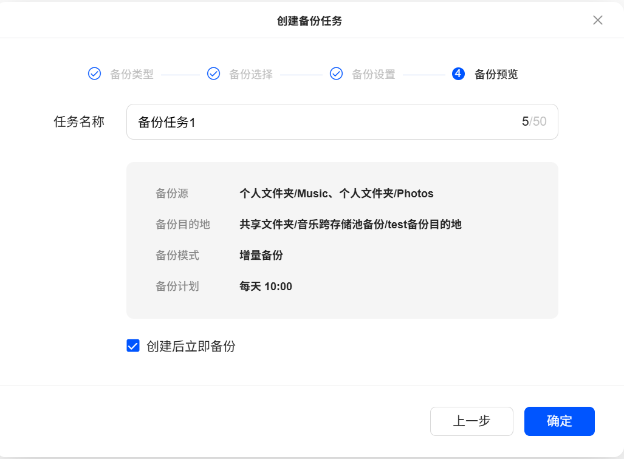Select the 备份预览 step label
The width and height of the screenshot is (624, 459).
[x=496, y=75]
